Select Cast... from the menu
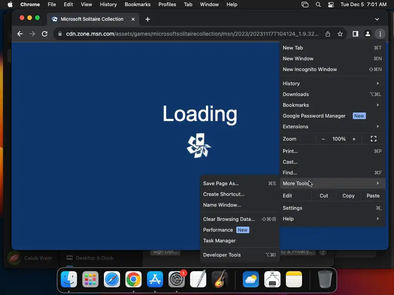This screenshot has width=394, height=295. (332, 162)
